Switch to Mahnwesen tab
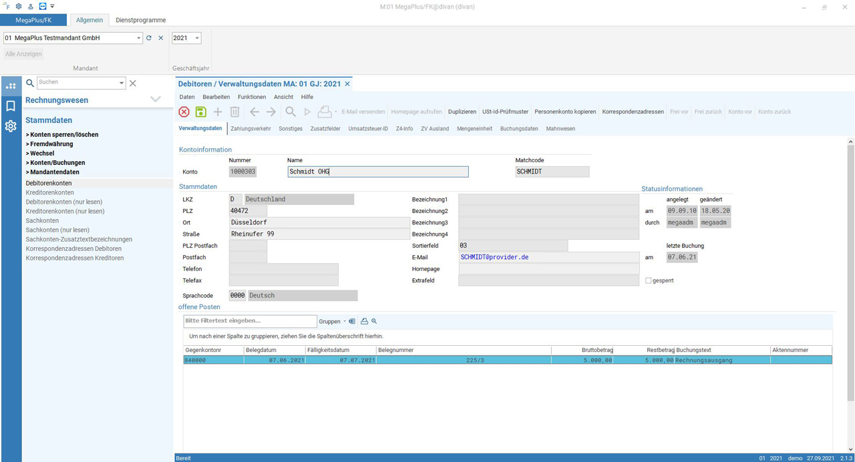855x462 pixels. point(560,128)
